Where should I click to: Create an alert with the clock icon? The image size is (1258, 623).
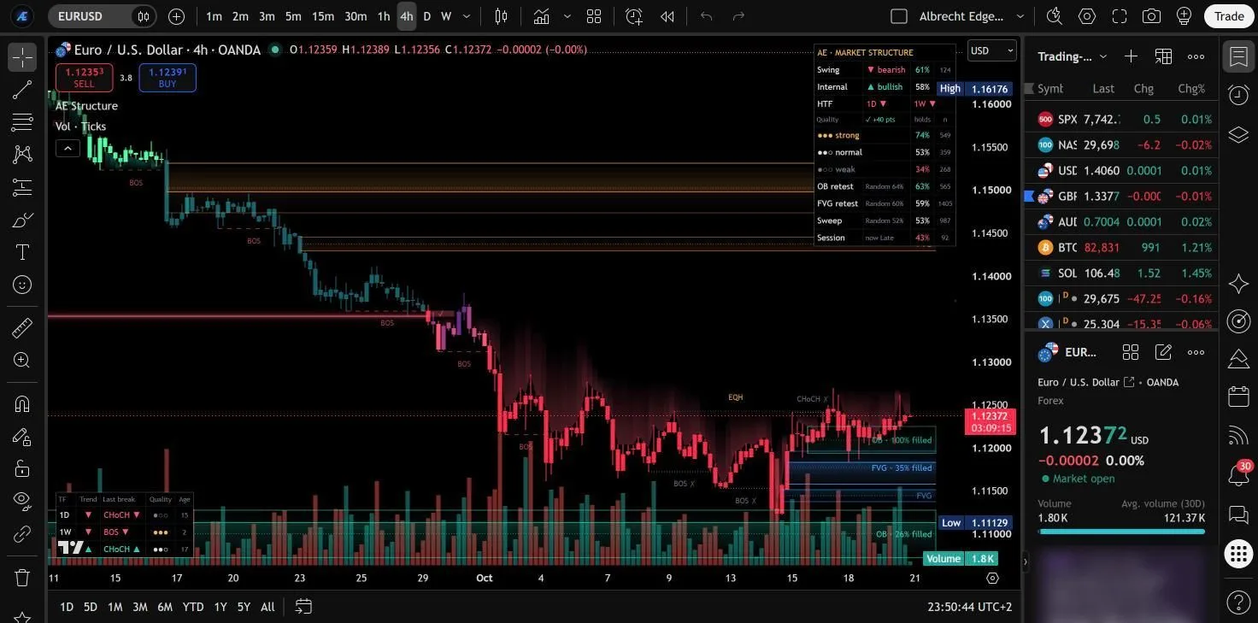click(633, 16)
